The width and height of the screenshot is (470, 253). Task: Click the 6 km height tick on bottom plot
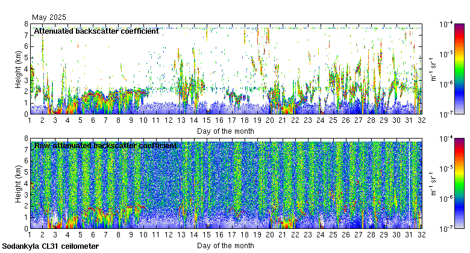tap(26, 161)
